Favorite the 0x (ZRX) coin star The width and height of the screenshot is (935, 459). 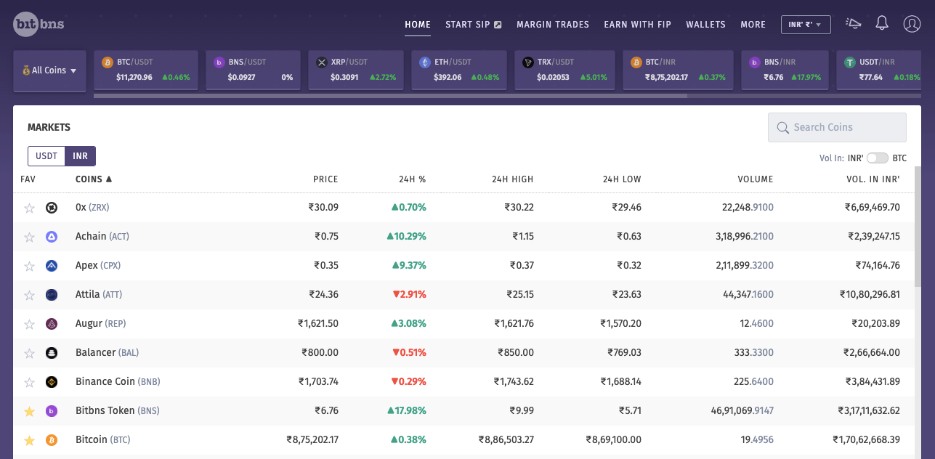pyautogui.click(x=29, y=208)
